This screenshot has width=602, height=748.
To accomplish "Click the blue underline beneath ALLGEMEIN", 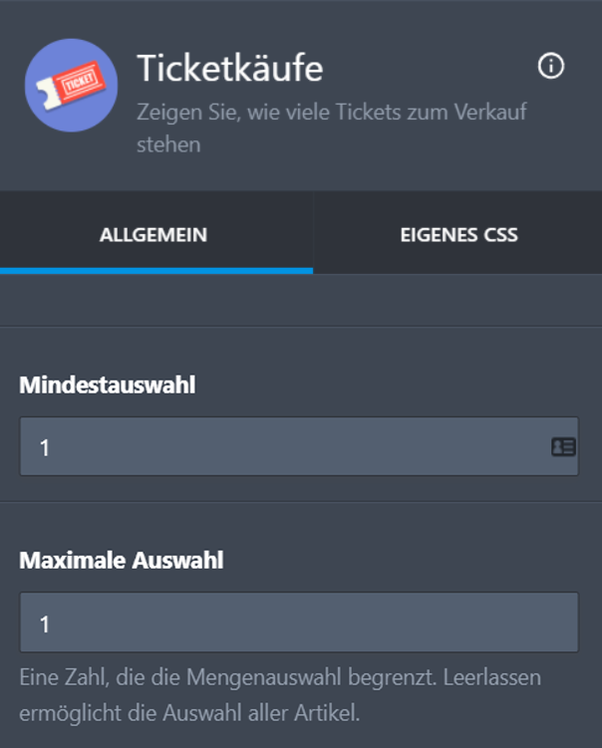I will (x=156, y=270).
